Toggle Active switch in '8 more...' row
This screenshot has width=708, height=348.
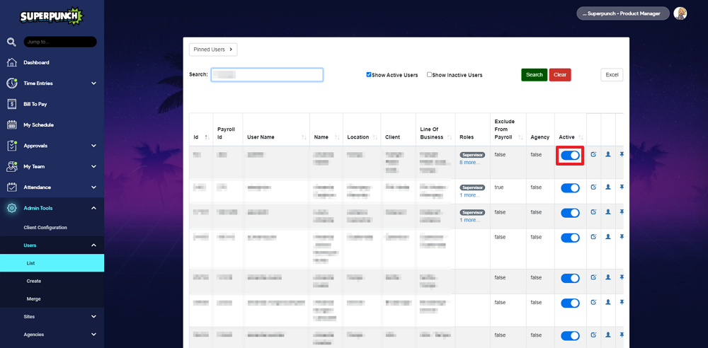click(570, 156)
